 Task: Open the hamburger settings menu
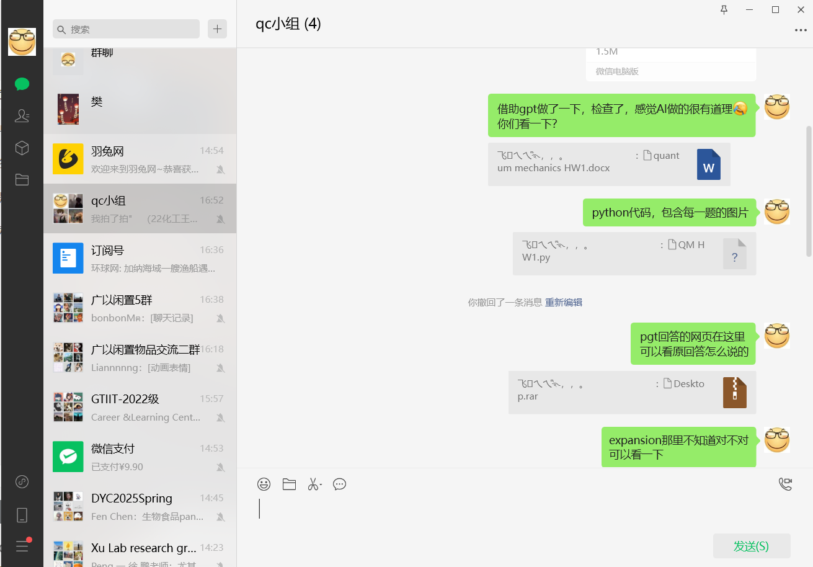(22, 546)
